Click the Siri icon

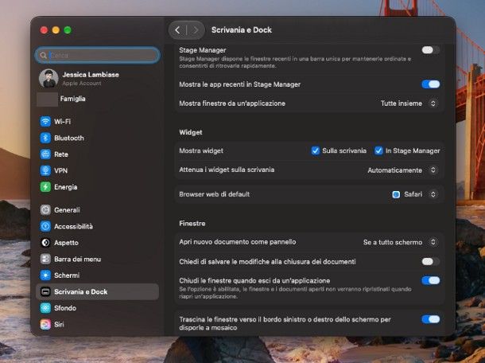click(45, 324)
